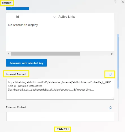The height and width of the screenshot is (132, 125).
Task: Click the Embed dialog title
Action: click(x=6, y=3)
